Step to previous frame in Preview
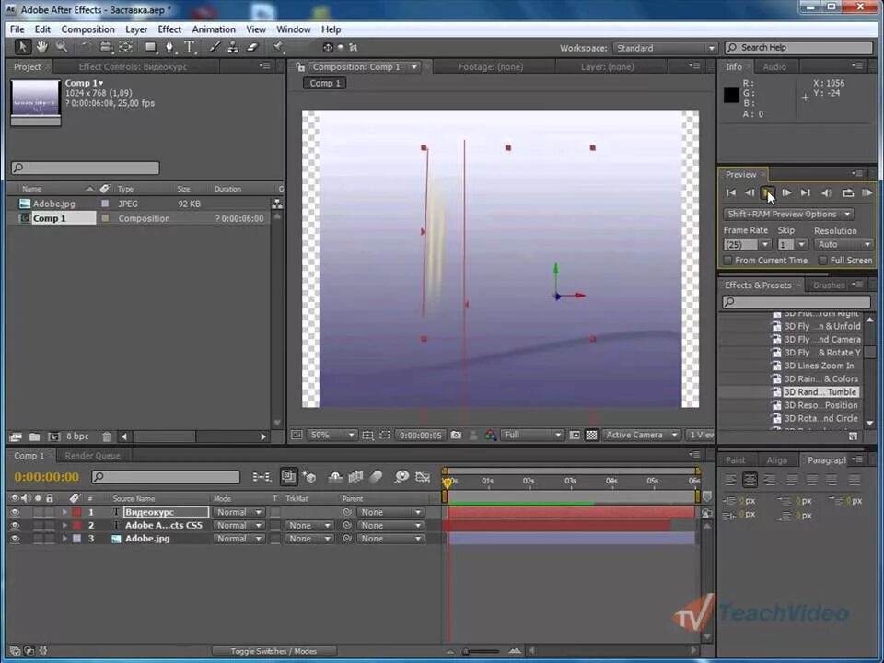 point(750,192)
